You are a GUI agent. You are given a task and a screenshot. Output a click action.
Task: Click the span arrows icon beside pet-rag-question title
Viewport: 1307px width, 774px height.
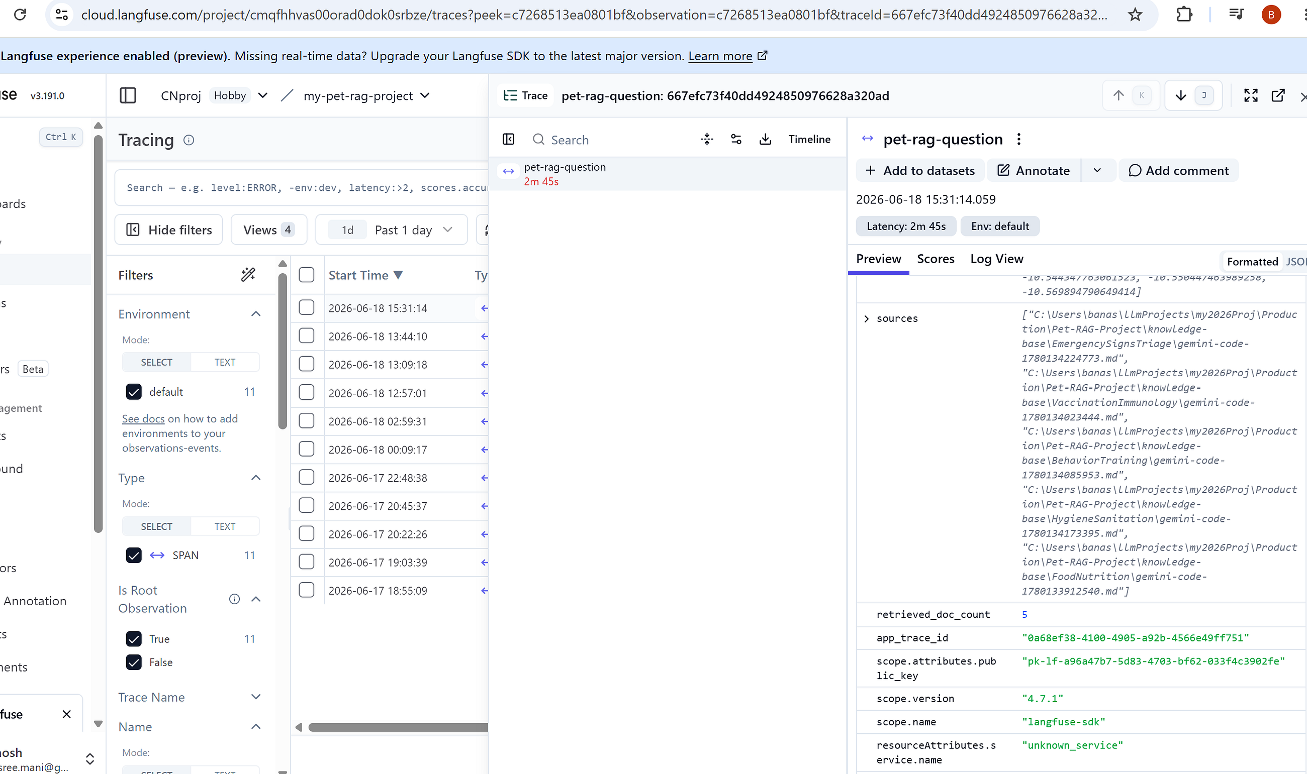tap(868, 138)
